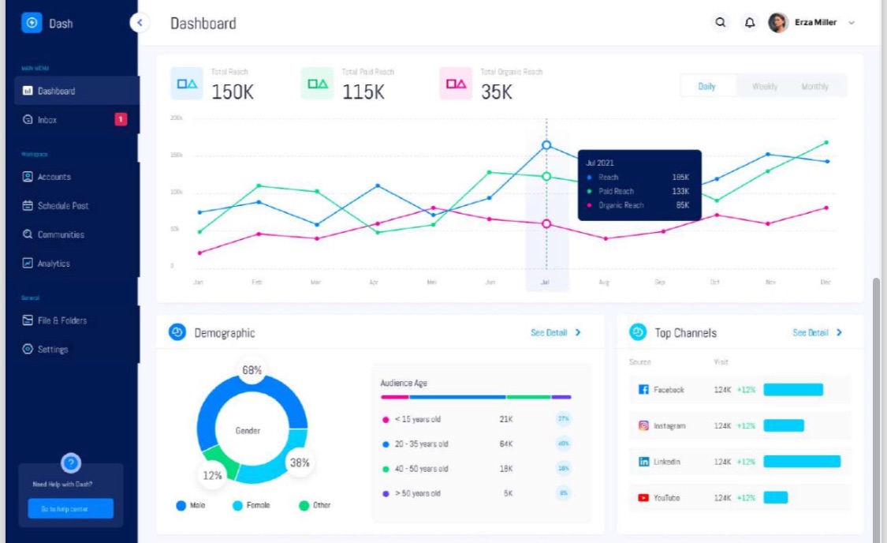Viewport: 887px width, 543px height.
Task: Open the Erza Miller profile dropdown
Action: coord(852,23)
